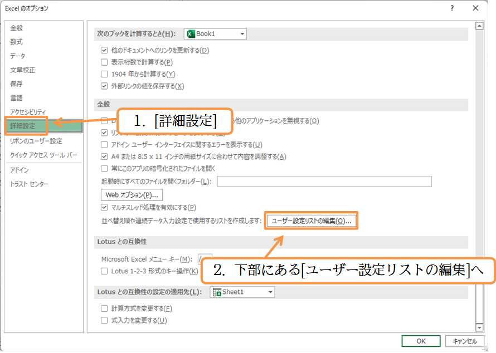Click the startup folder path input field
The image size is (496, 353).
click(324, 182)
